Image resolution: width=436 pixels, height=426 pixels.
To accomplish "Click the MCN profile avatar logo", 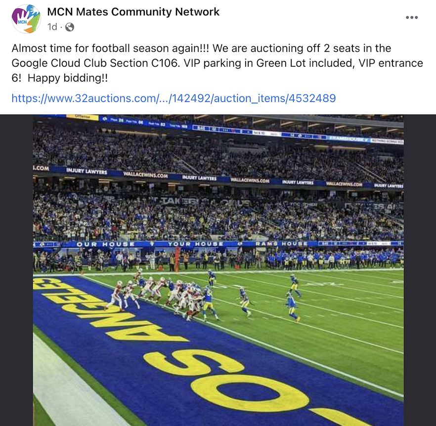I will [x=26, y=19].
